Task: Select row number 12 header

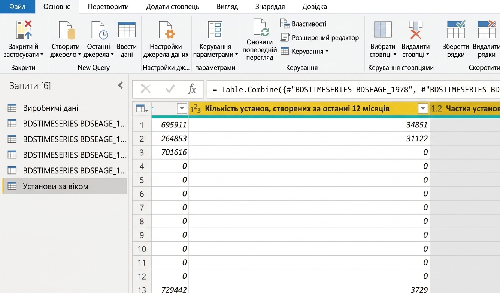Action: click(x=142, y=277)
